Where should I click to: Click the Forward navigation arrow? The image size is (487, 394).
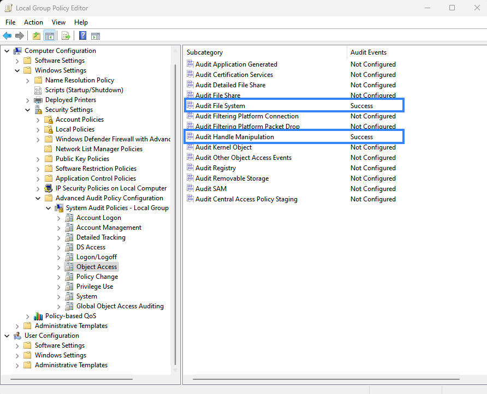(19, 35)
